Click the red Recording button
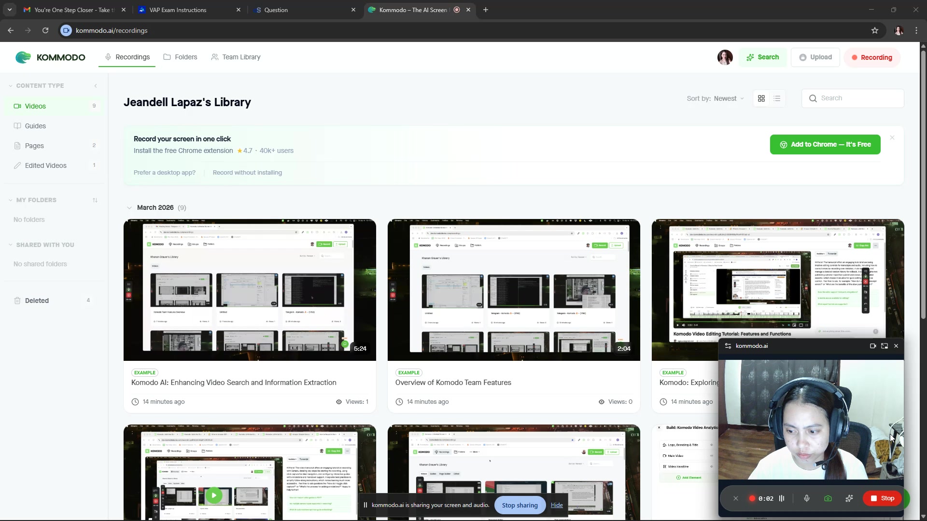927x521 pixels. [872, 57]
